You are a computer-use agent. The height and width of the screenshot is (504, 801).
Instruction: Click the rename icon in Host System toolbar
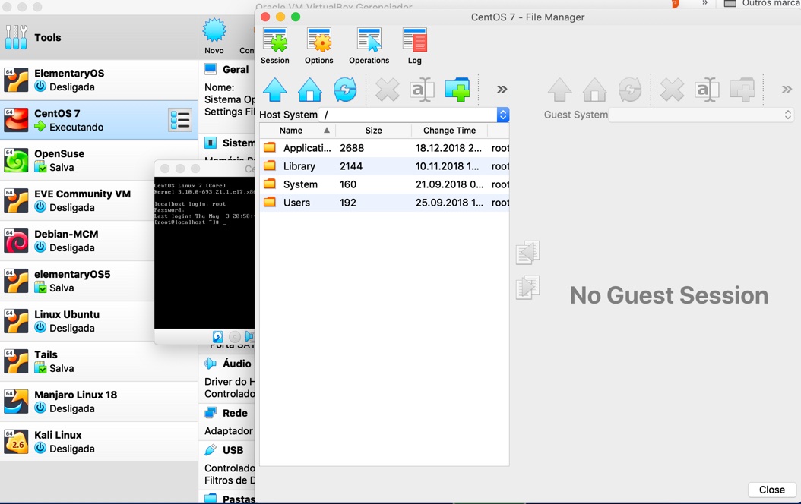pos(422,89)
